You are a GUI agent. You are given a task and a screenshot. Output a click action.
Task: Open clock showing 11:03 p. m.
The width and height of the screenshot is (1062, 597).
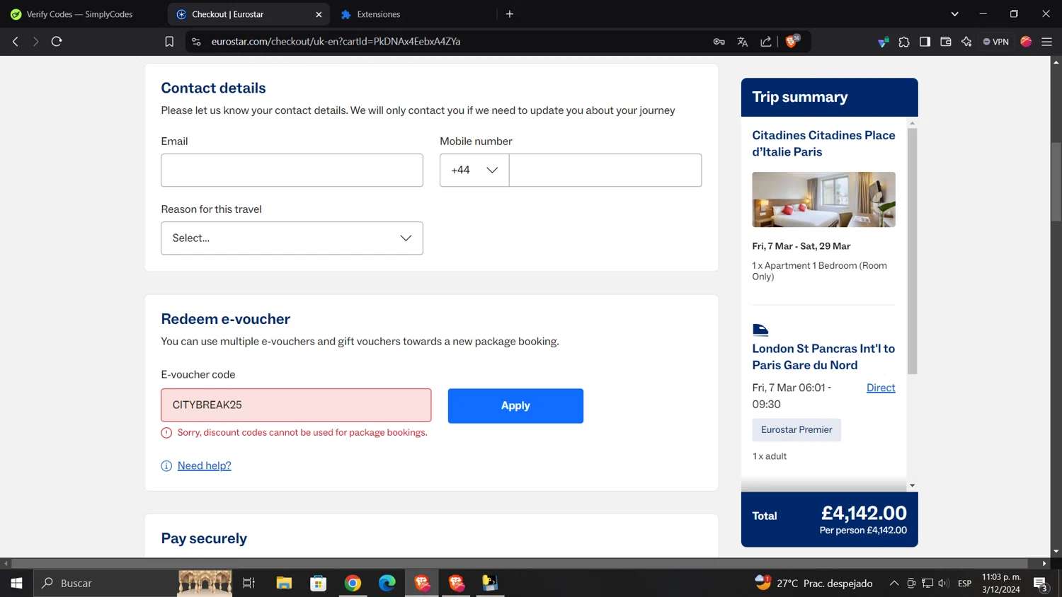coord(1001,583)
